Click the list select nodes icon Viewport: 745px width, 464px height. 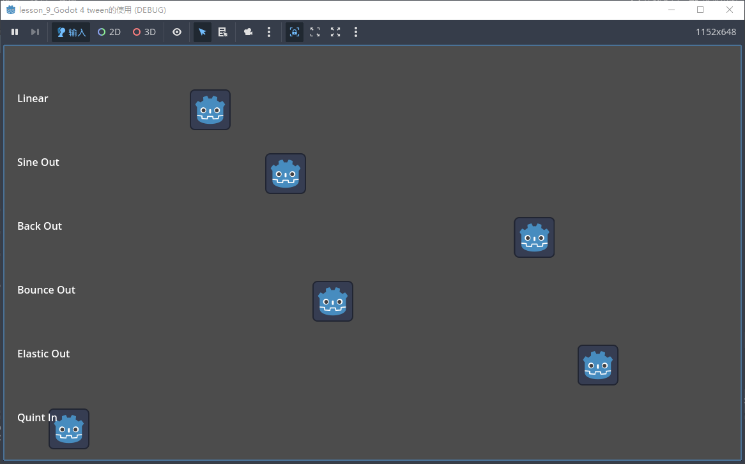[x=223, y=32]
